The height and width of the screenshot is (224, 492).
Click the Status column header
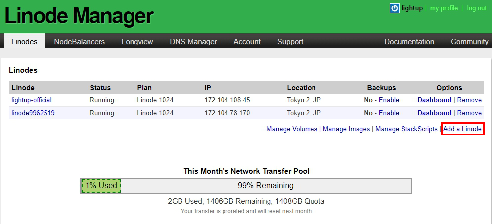(x=100, y=88)
